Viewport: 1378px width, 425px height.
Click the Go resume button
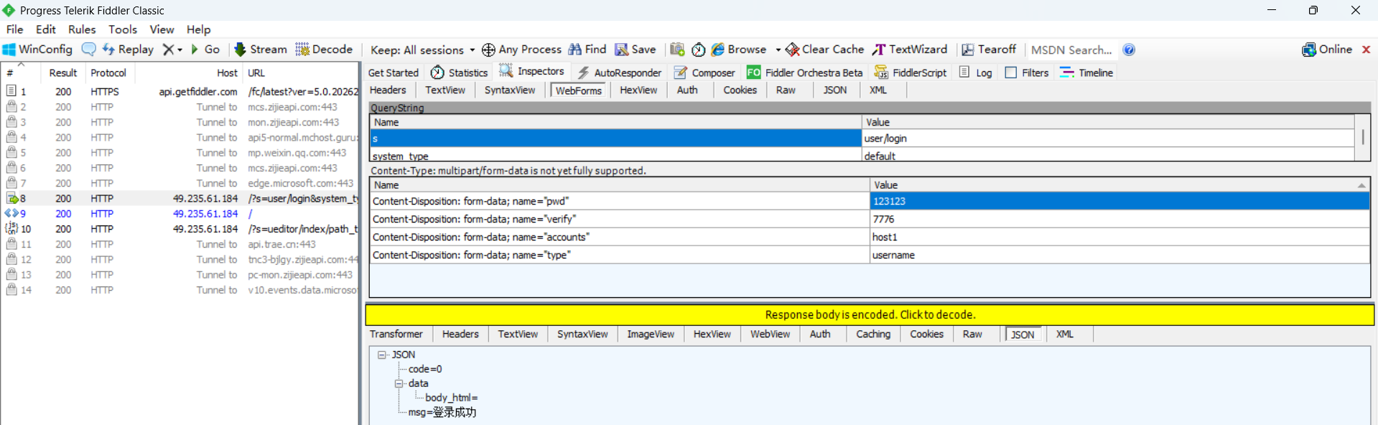[205, 50]
